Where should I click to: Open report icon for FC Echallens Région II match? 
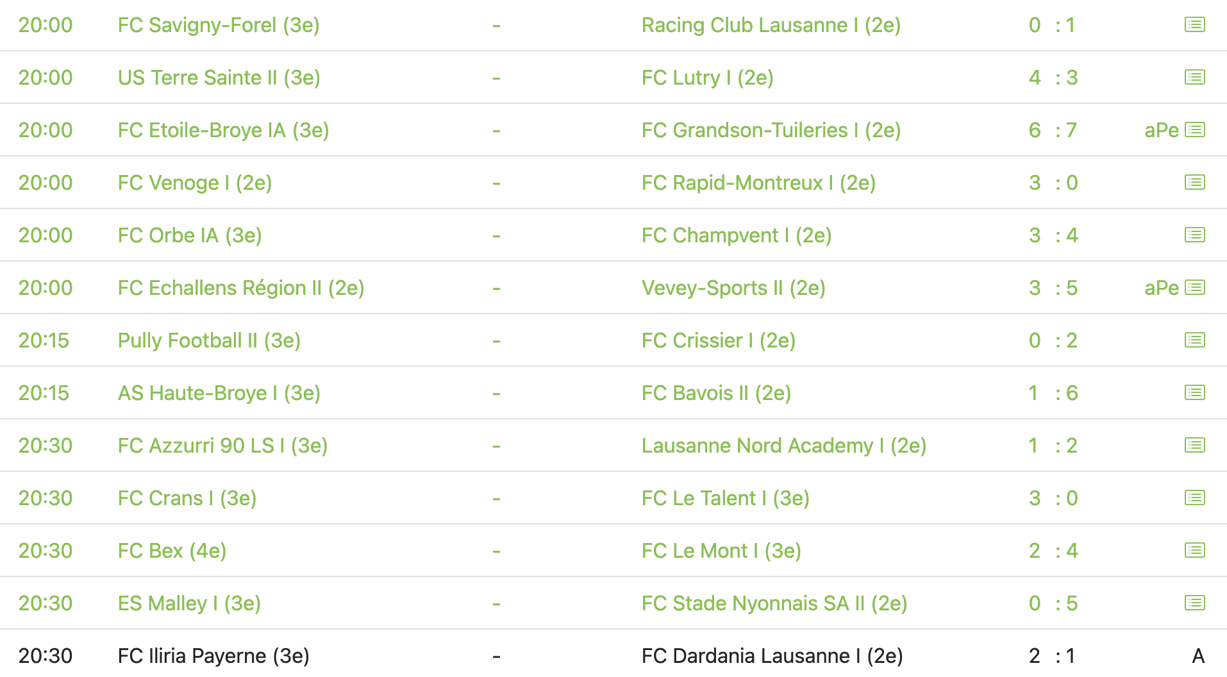click(x=1194, y=288)
